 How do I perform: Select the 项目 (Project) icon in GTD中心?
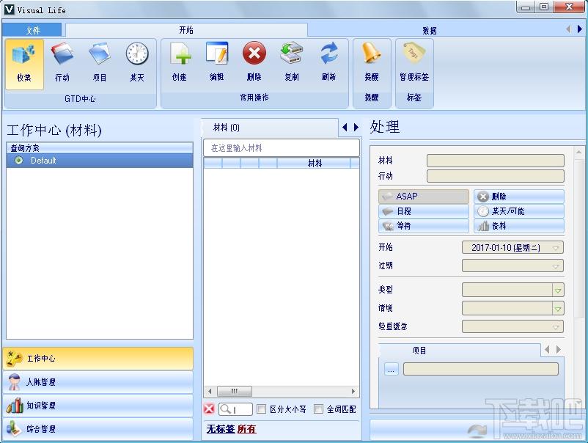tap(99, 62)
